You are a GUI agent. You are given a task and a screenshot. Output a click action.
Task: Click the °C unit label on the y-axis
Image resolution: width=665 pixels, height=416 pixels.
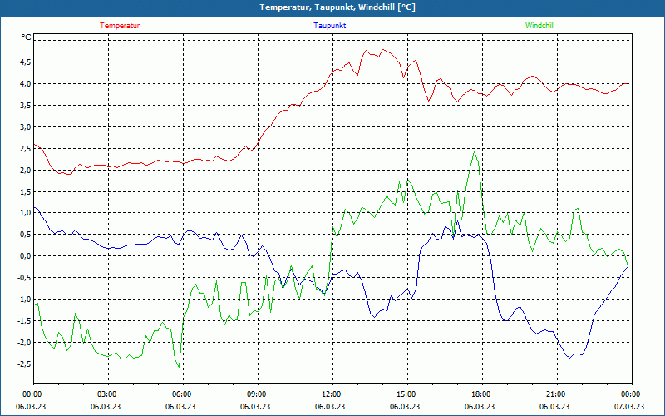27,37
